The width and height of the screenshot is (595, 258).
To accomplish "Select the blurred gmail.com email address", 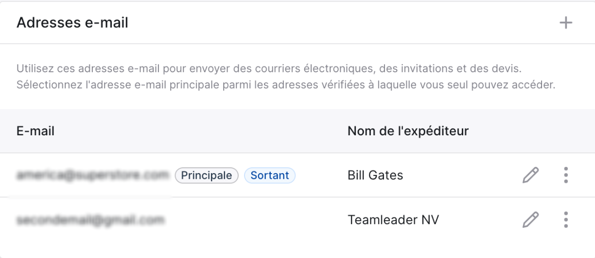I will pos(90,220).
